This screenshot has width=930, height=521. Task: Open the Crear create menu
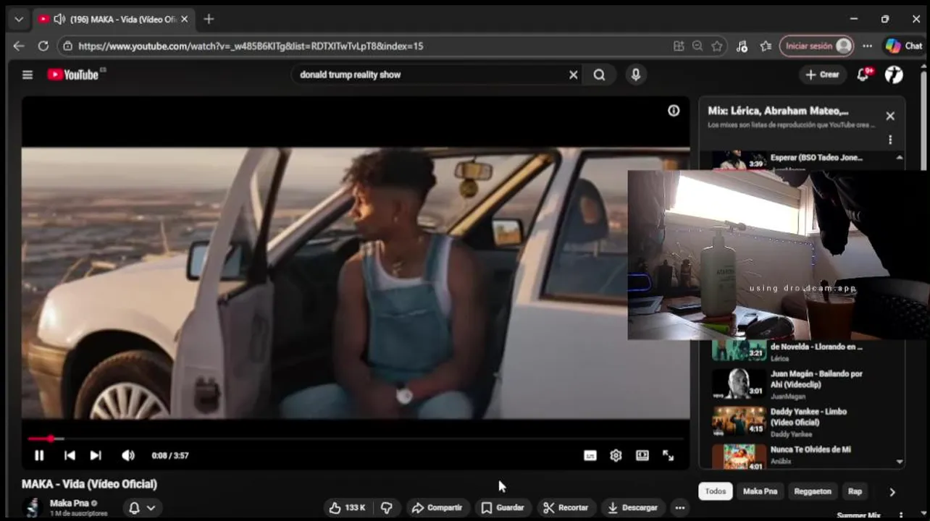click(822, 75)
